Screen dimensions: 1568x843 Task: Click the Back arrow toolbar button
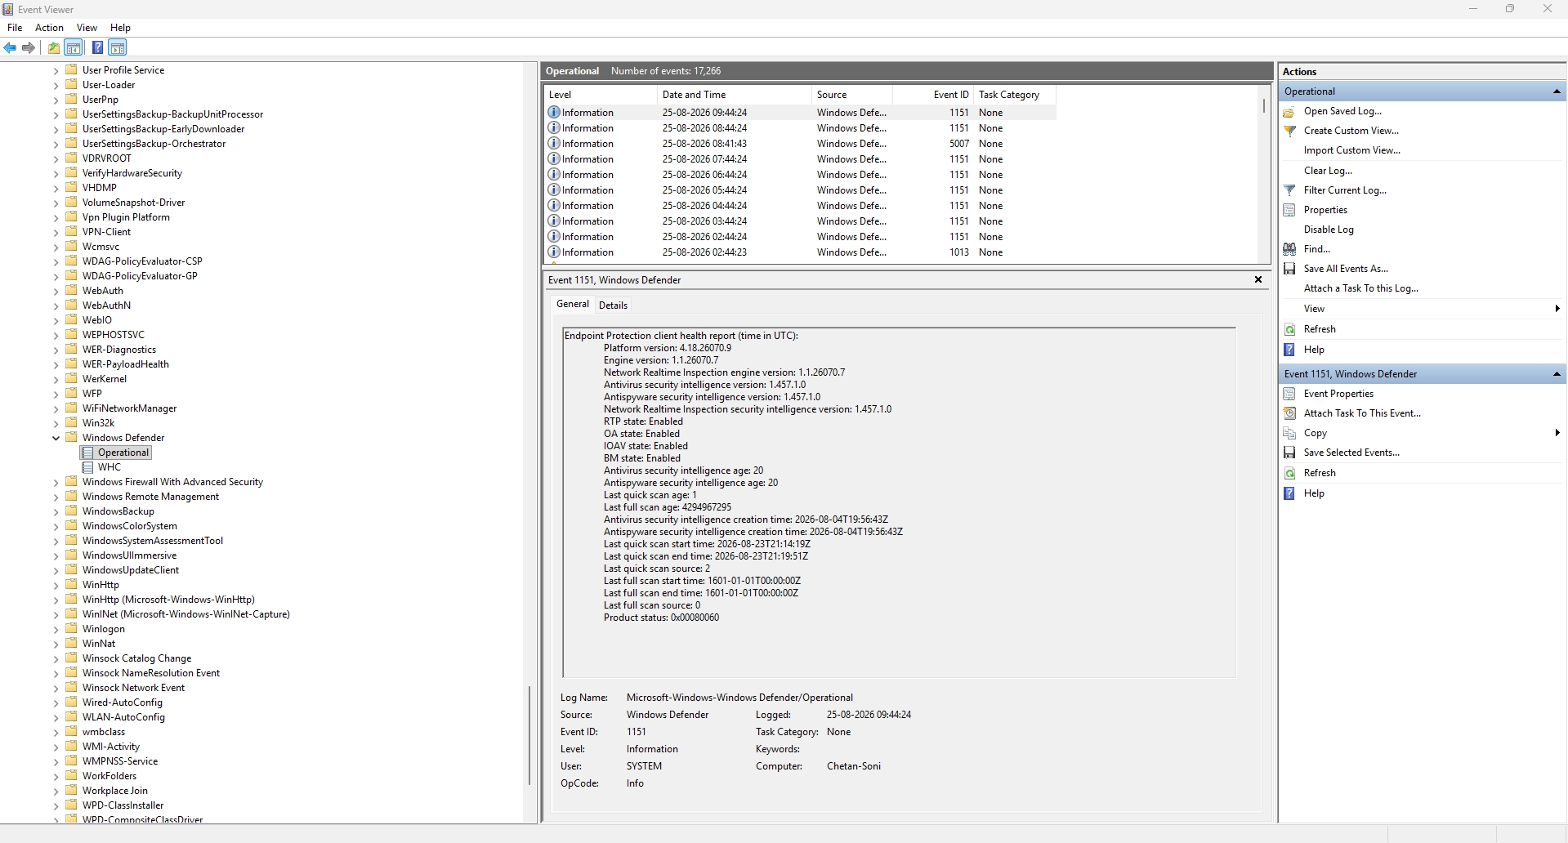[10, 47]
